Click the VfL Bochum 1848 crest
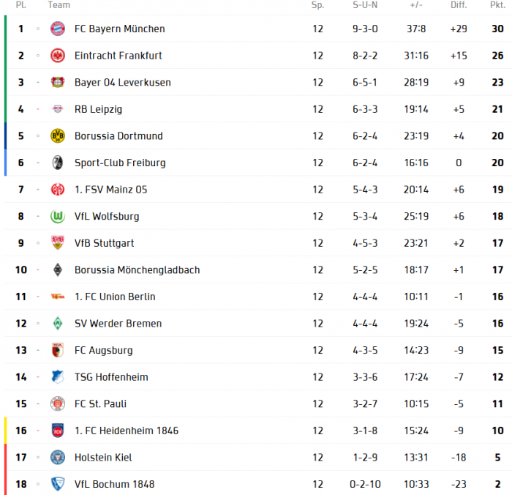The image size is (512, 495). click(58, 484)
